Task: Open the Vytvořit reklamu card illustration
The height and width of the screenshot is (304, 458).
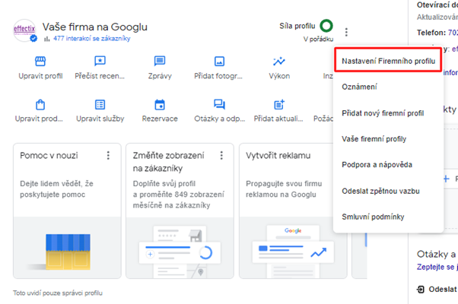Action: (x=293, y=248)
